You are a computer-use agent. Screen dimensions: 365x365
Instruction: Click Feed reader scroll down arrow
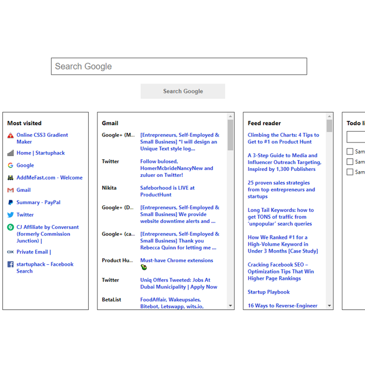click(x=329, y=306)
